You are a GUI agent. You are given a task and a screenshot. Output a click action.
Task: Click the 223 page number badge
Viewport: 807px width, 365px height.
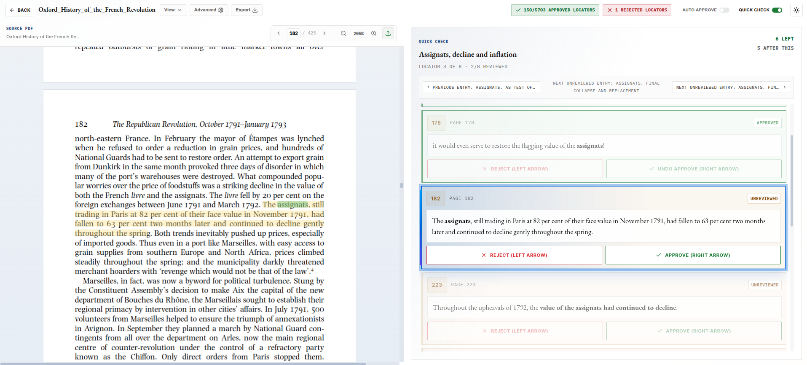(437, 285)
